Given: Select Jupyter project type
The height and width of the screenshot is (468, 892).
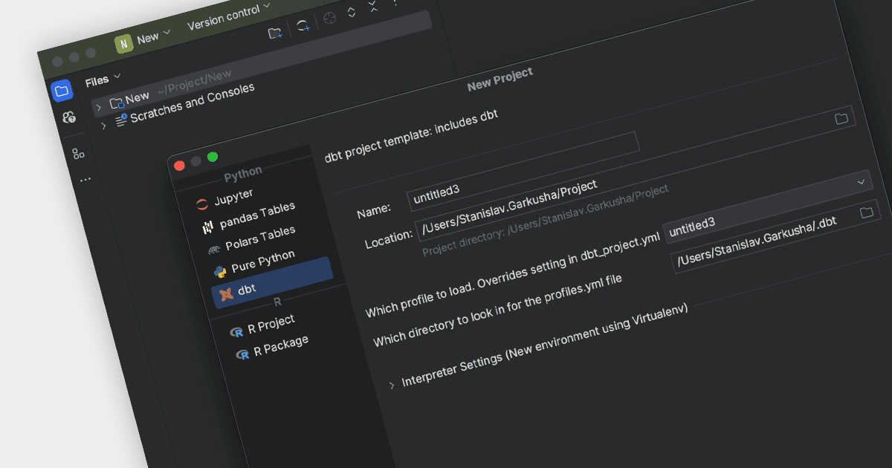Looking at the screenshot, I should coord(233,197).
